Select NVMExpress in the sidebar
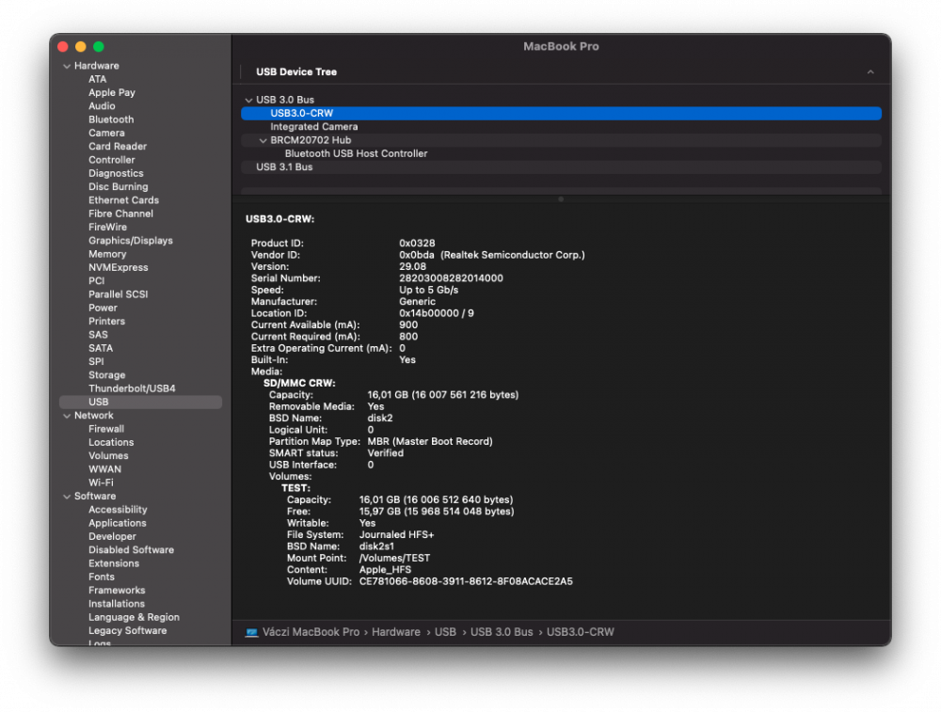 [119, 267]
